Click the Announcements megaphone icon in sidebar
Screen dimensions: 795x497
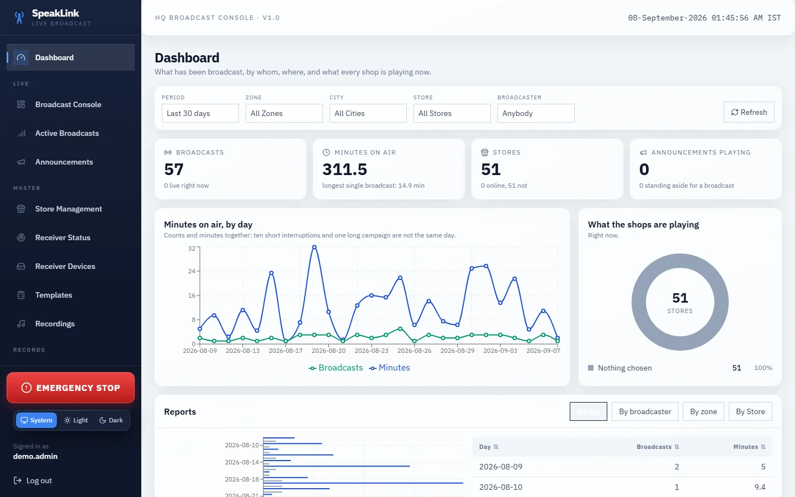click(21, 162)
